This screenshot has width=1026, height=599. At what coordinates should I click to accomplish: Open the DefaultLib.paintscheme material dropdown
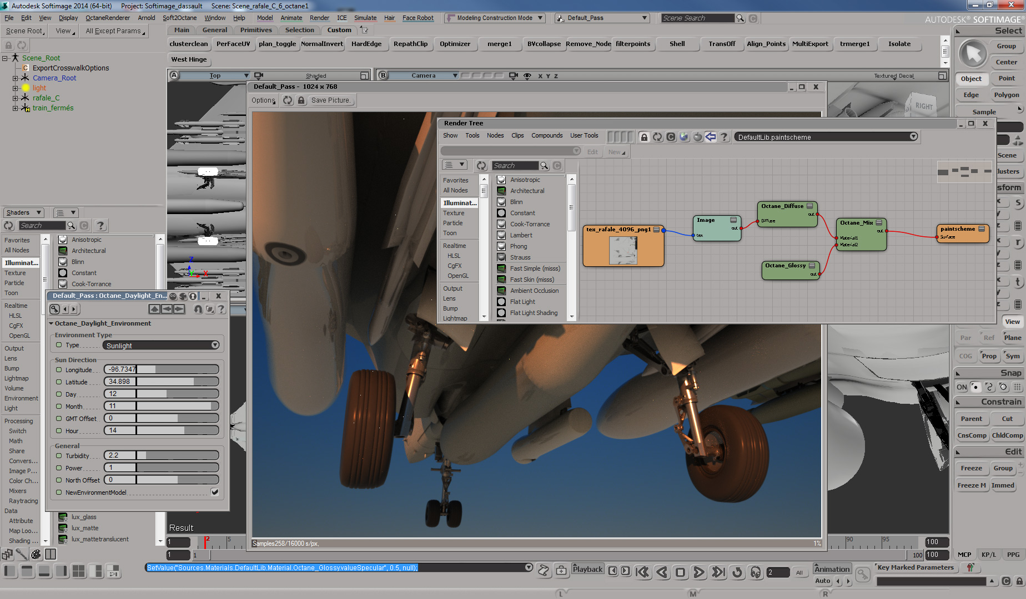(826, 137)
